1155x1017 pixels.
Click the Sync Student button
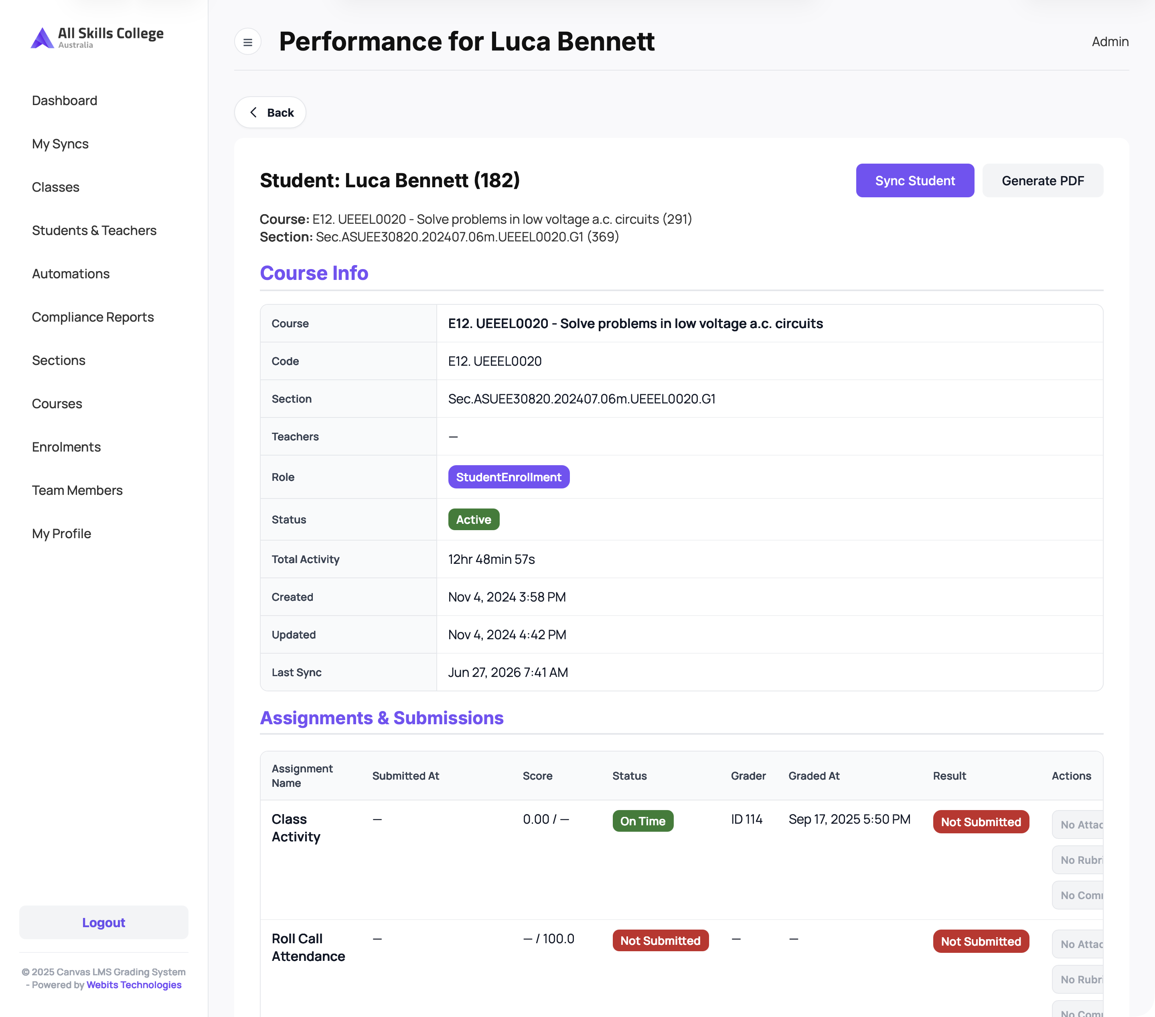pyautogui.click(x=915, y=181)
